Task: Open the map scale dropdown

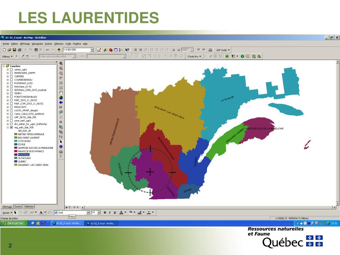Action: [92, 50]
